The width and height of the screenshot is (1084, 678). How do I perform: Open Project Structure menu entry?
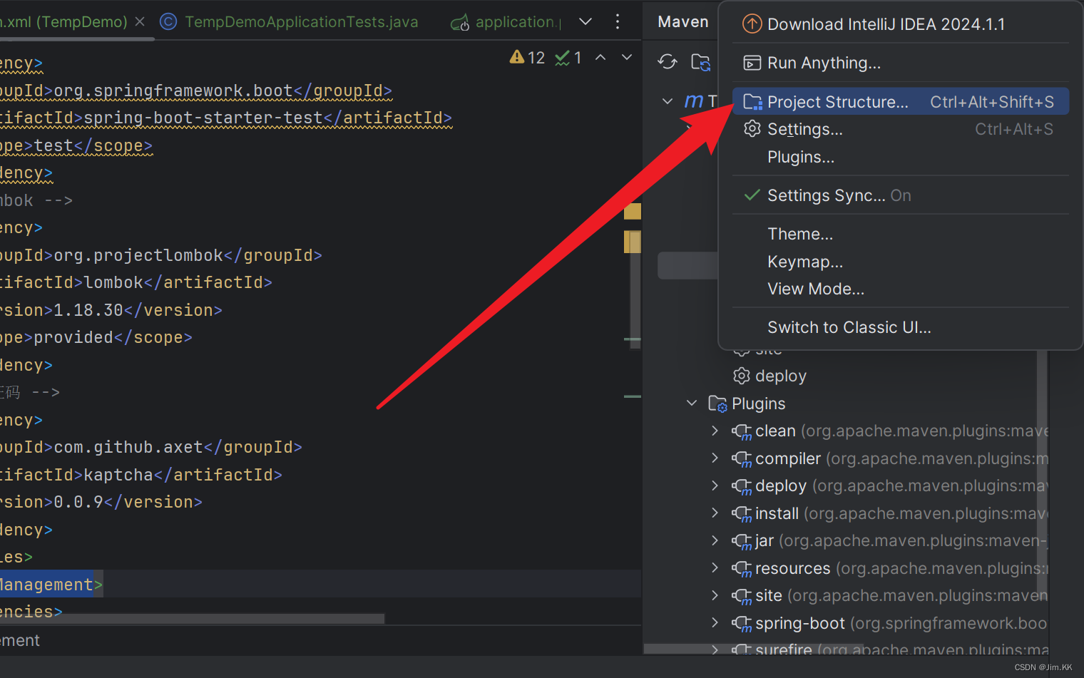point(900,102)
